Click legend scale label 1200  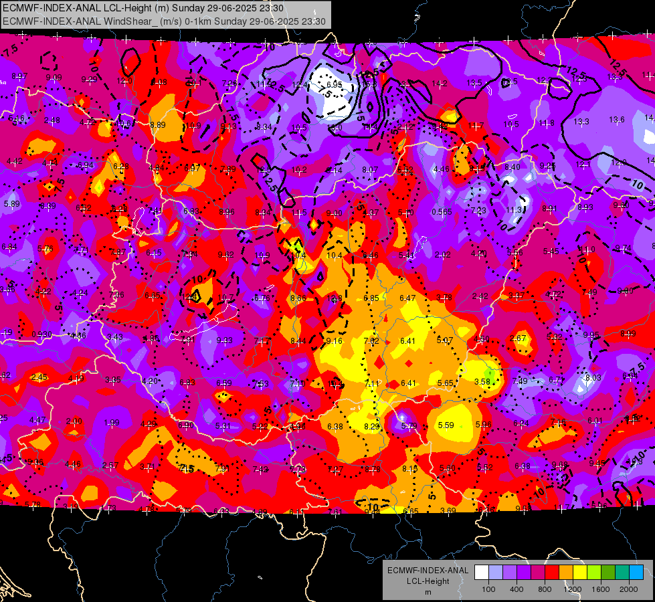coord(573,589)
